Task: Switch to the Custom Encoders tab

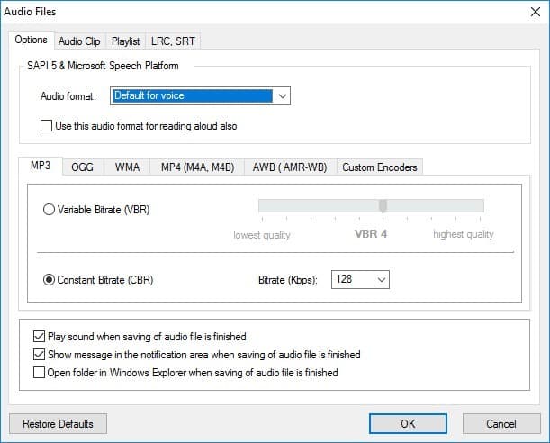Action: tap(380, 167)
